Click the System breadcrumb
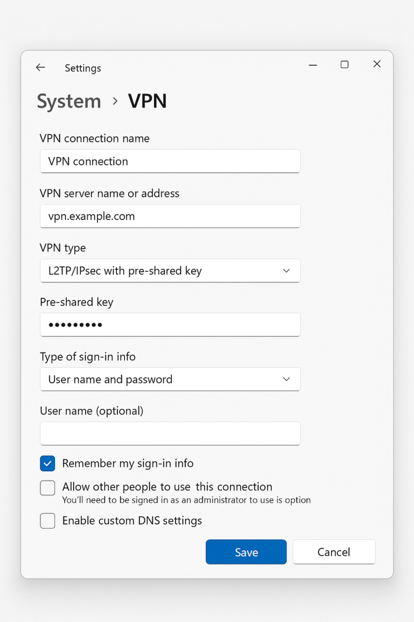The height and width of the screenshot is (622, 414). [68, 102]
